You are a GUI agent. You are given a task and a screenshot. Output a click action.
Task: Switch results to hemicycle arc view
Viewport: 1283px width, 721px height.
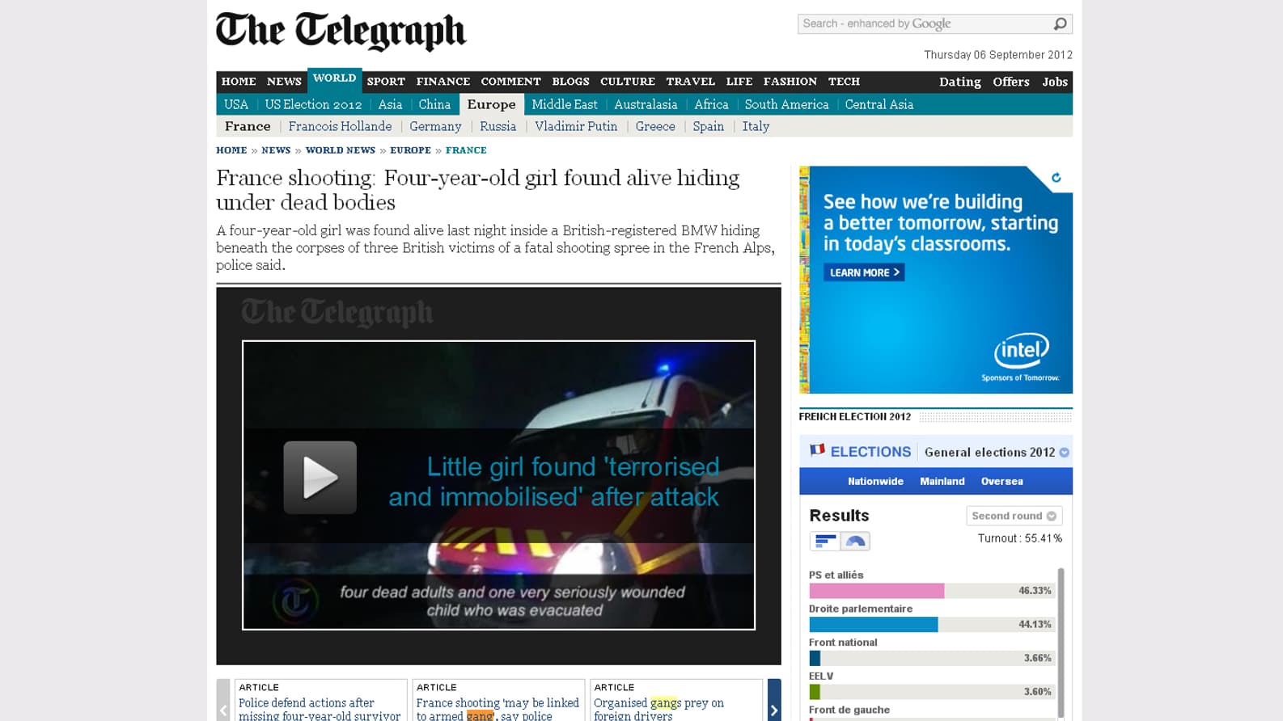click(x=855, y=541)
